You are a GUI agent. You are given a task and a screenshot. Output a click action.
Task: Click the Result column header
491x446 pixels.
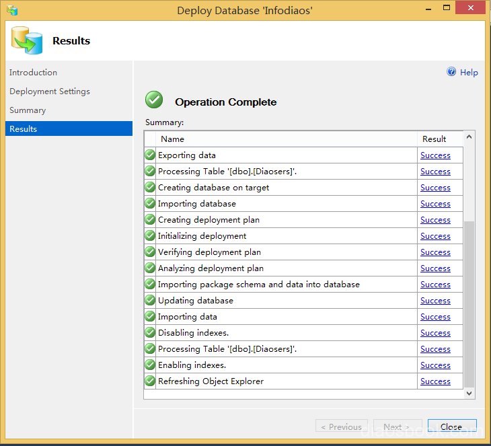tap(434, 139)
